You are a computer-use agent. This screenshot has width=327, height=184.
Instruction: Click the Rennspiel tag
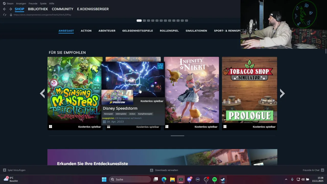tap(108, 114)
